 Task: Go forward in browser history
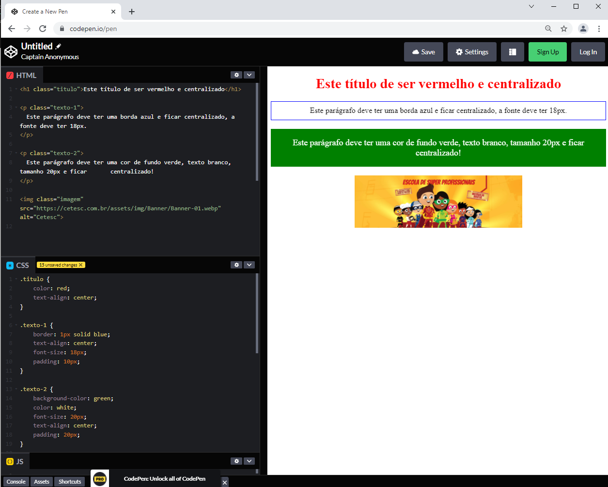27,29
